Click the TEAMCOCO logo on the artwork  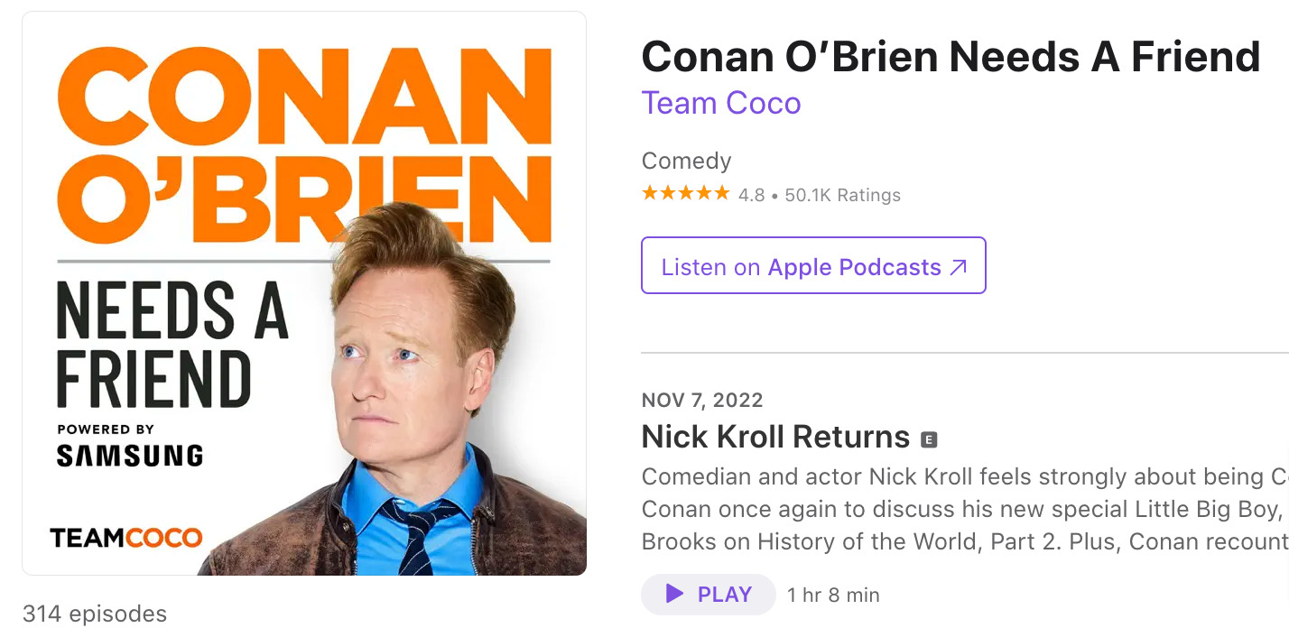coord(125,538)
